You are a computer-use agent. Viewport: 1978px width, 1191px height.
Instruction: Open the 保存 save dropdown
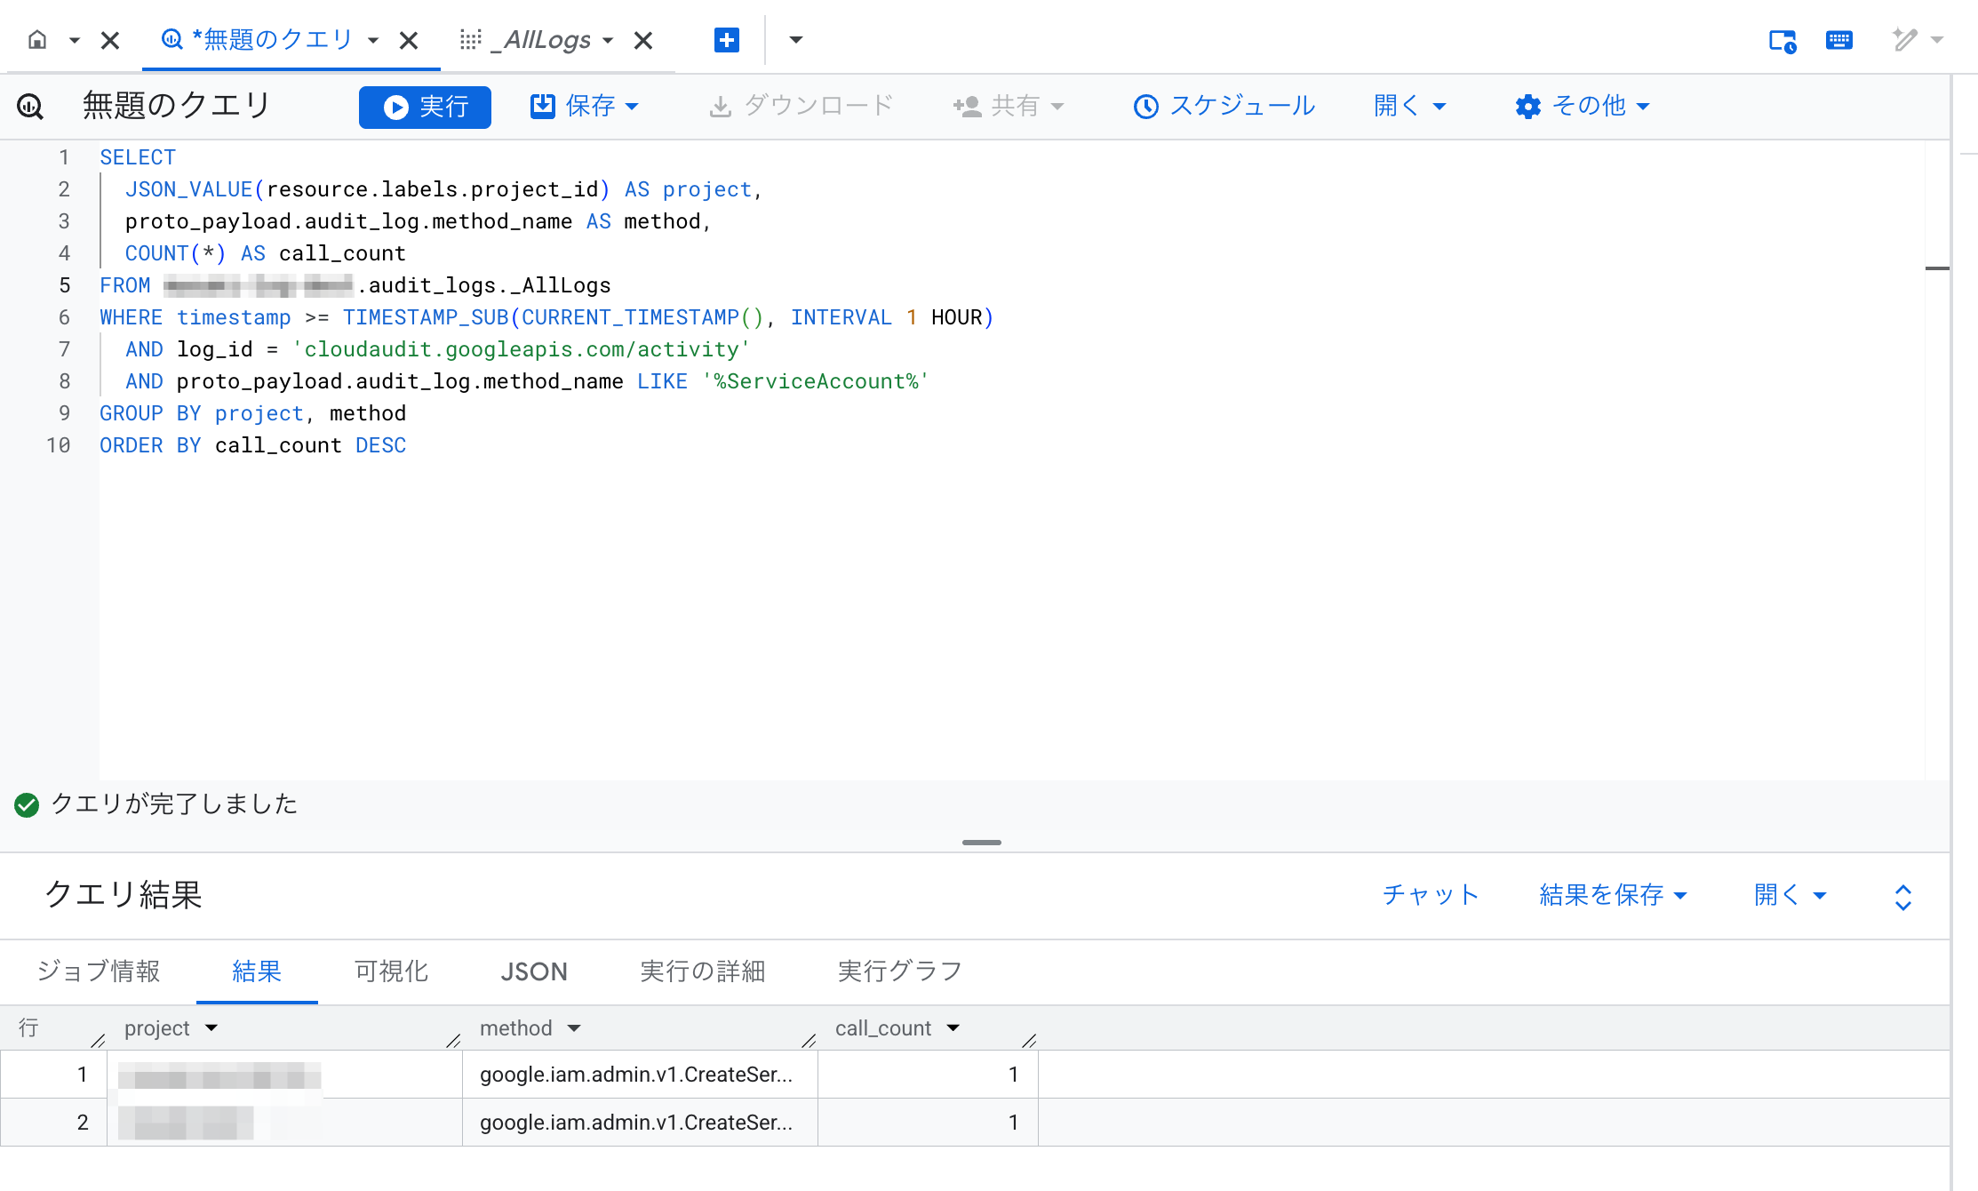coord(585,107)
